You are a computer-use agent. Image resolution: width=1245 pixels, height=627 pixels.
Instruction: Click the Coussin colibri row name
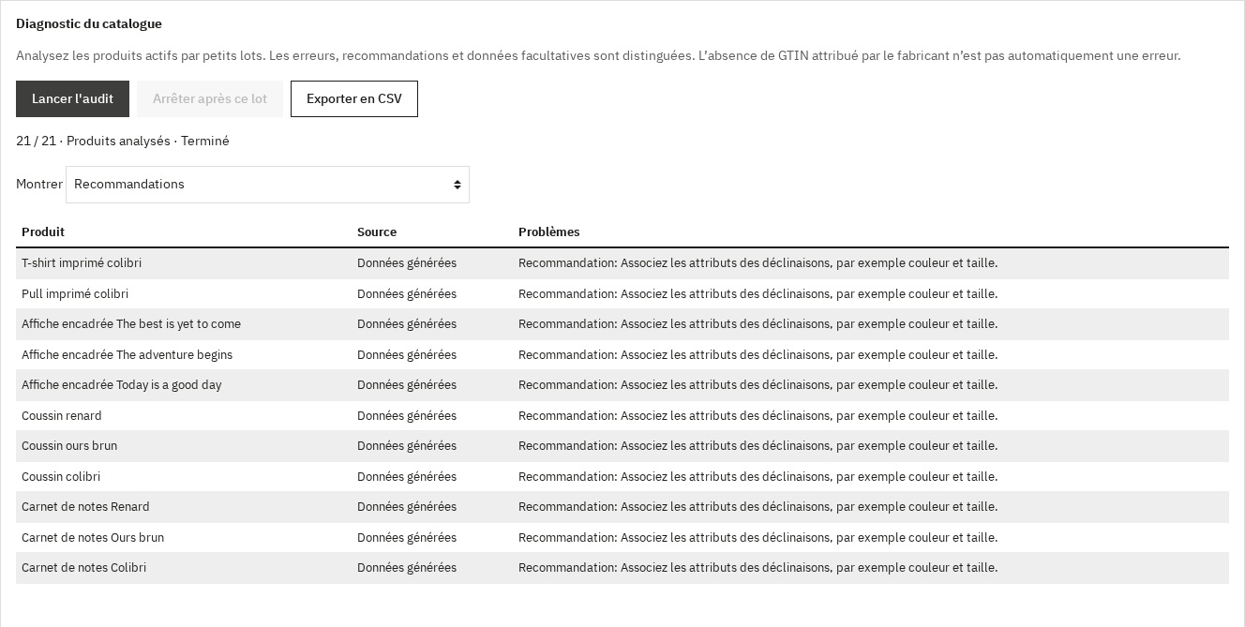[x=61, y=477]
